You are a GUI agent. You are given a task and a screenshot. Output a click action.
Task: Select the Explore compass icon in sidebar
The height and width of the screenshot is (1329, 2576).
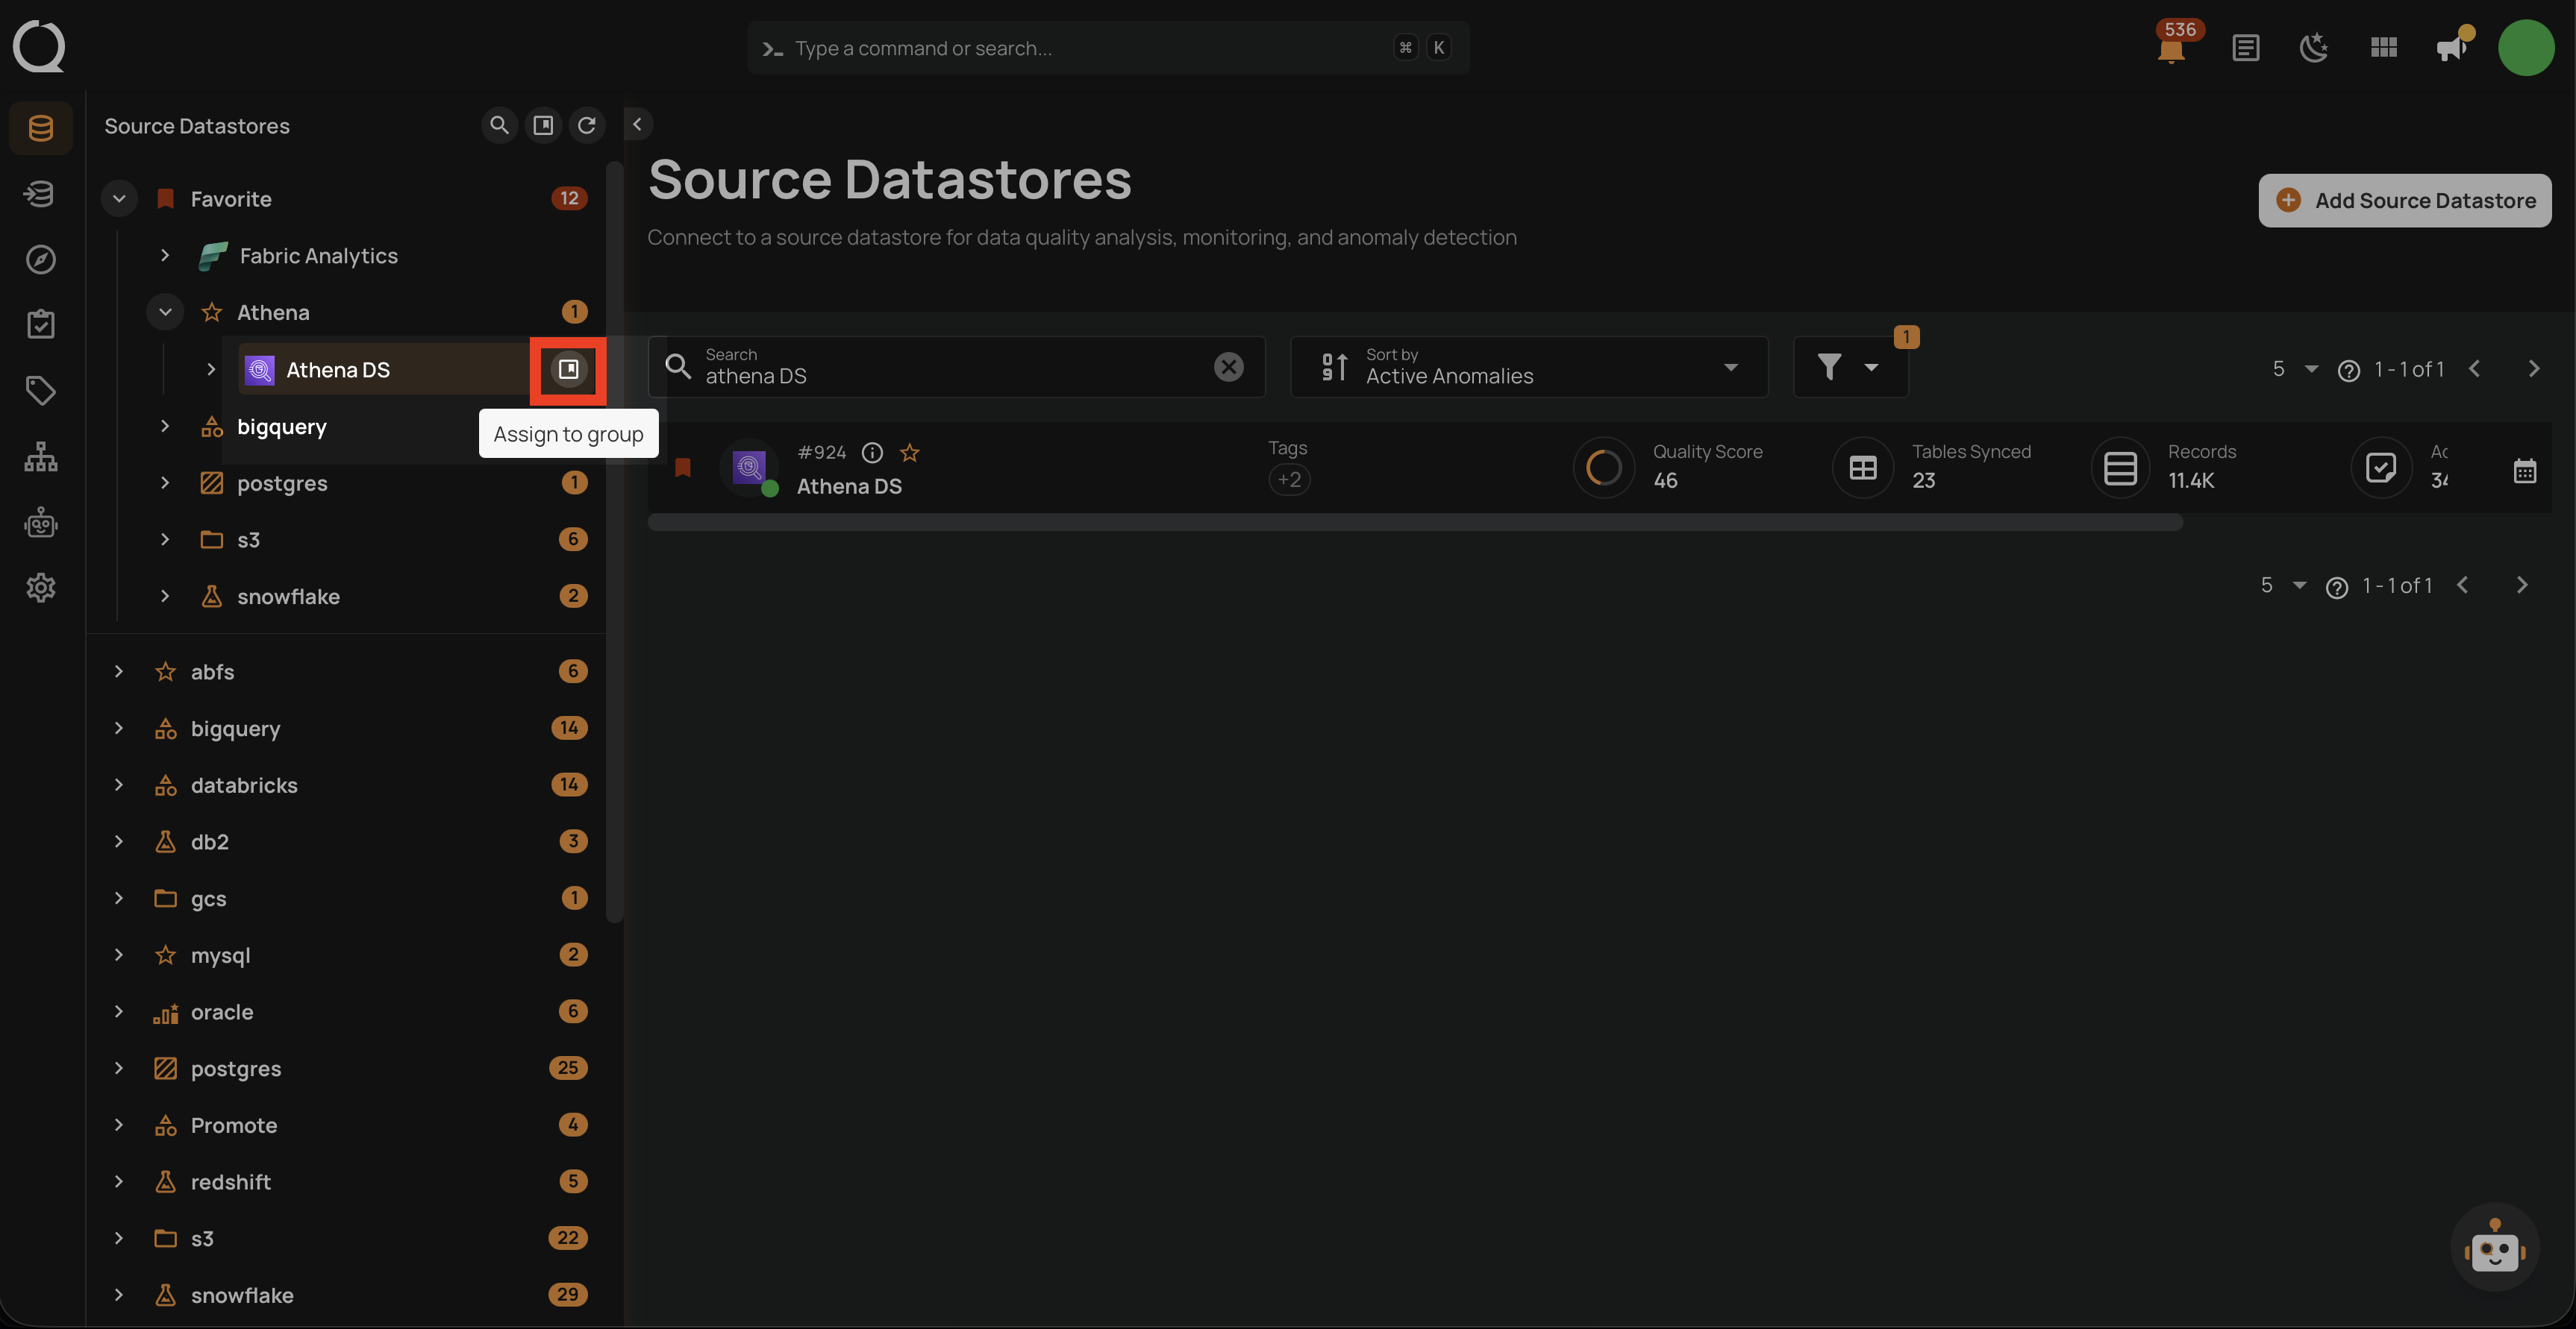click(x=40, y=259)
